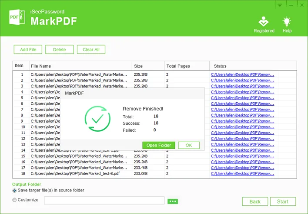Click the Delete button
This screenshot has width=308, height=214.
60,49
